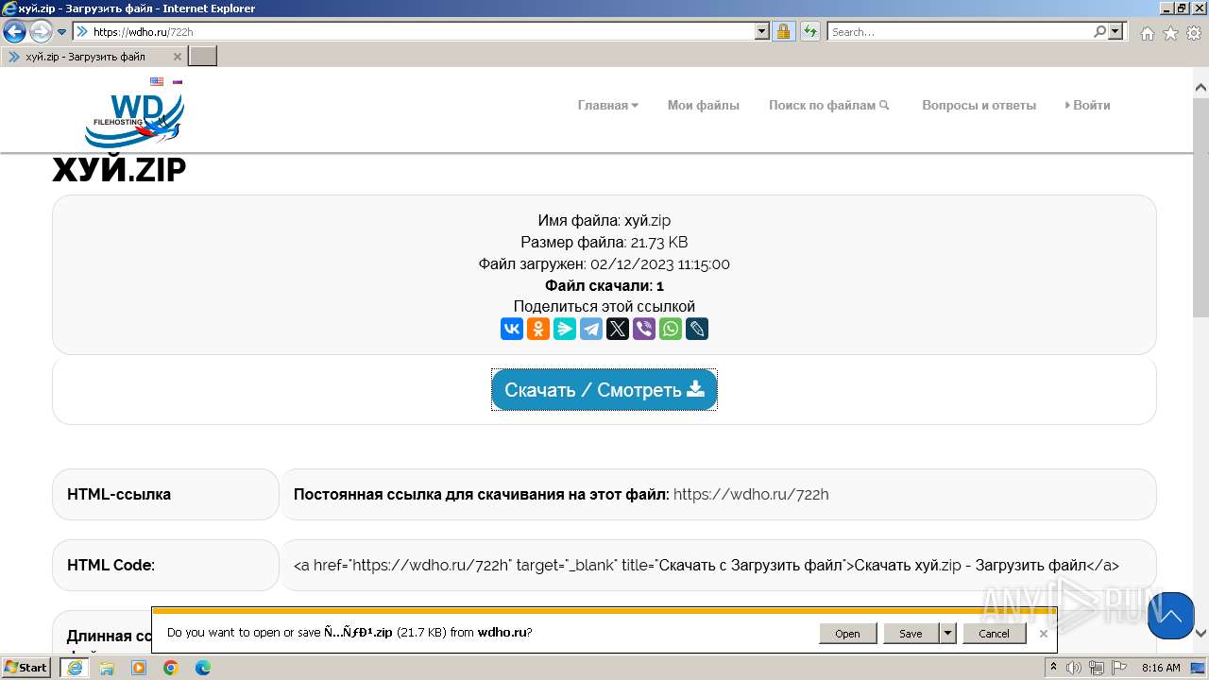Close the хуй.zip tab
Image resolution: width=1209 pixels, height=680 pixels.
click(x=178, y=57)
